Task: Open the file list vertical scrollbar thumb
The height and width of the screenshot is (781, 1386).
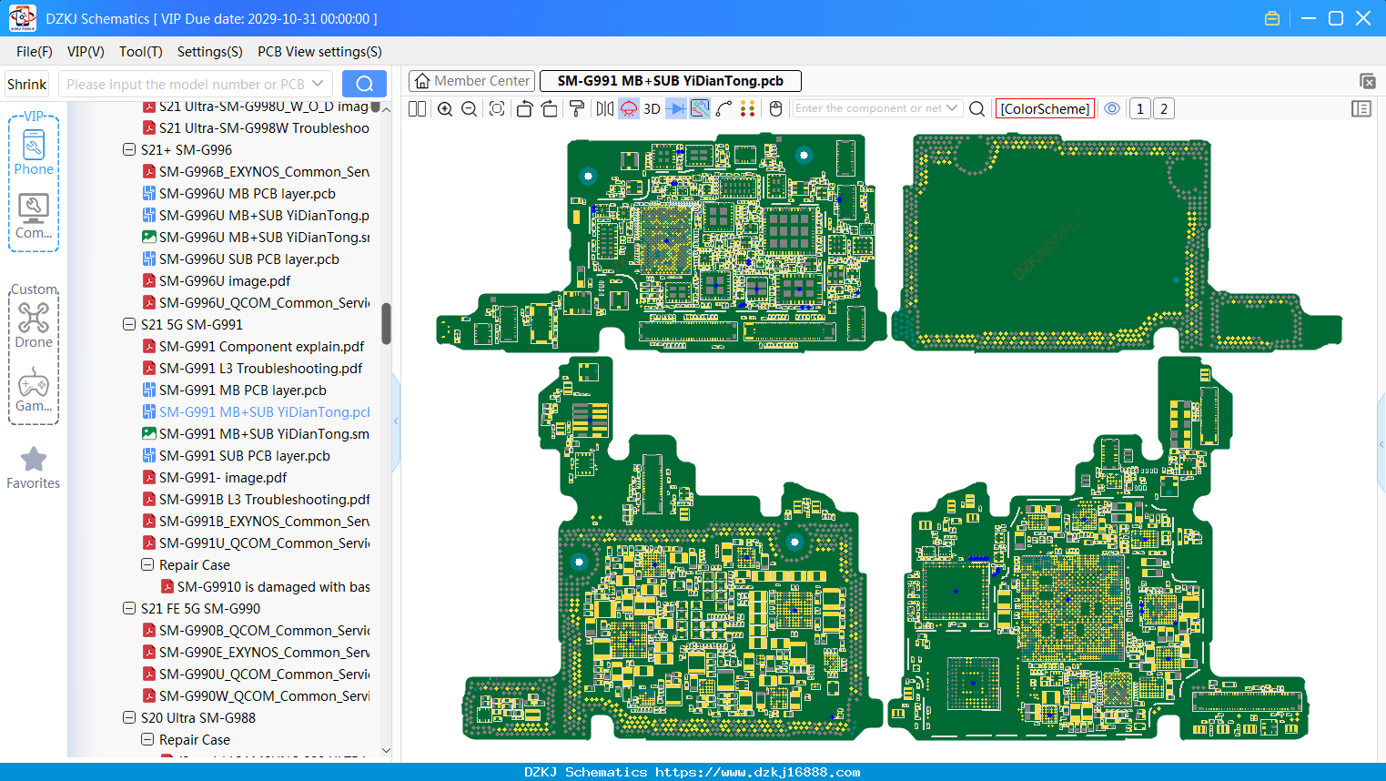Action: pyautogui.click(x=386, y=323)
